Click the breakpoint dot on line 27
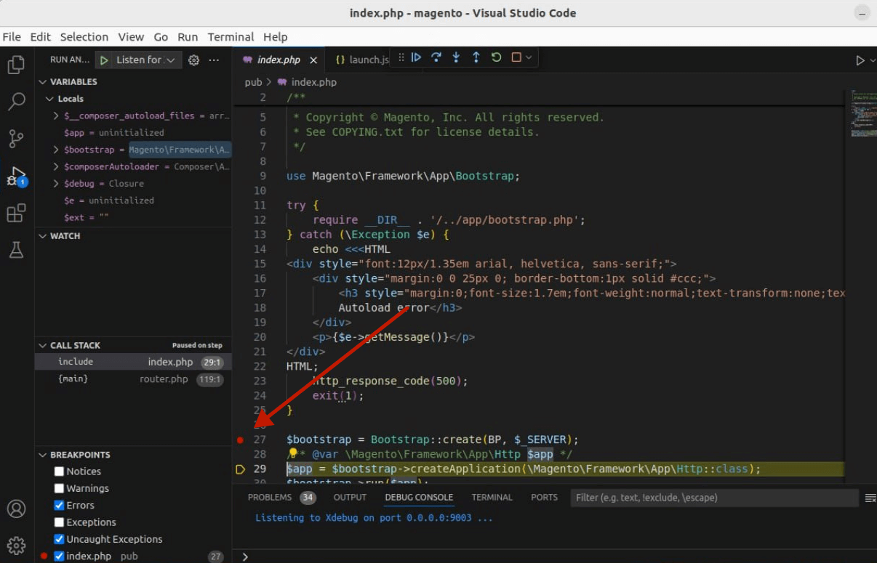The width and height of the screenshot is (877, 563). (241, 440)
